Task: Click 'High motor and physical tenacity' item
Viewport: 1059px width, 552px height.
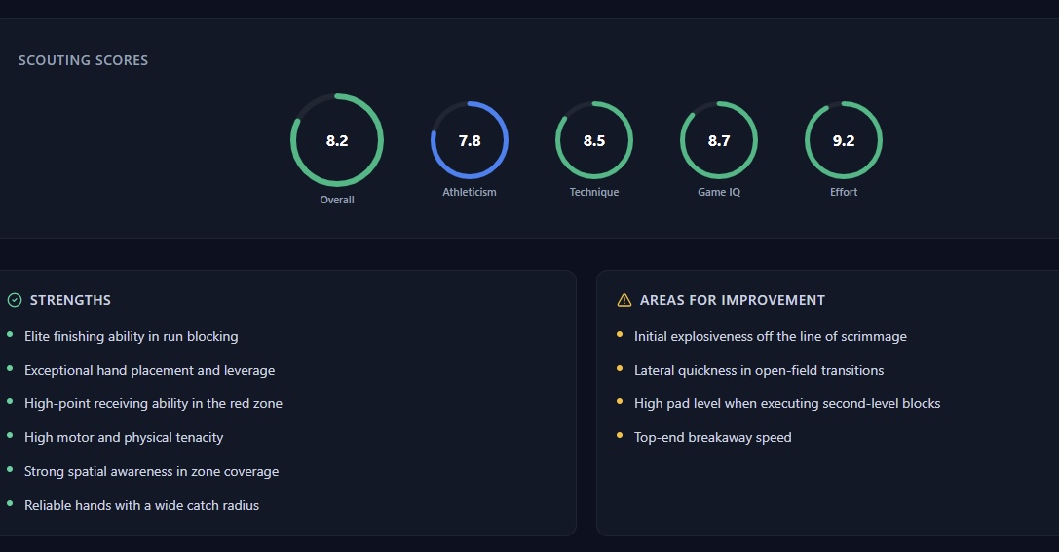Action: (124, 437)
